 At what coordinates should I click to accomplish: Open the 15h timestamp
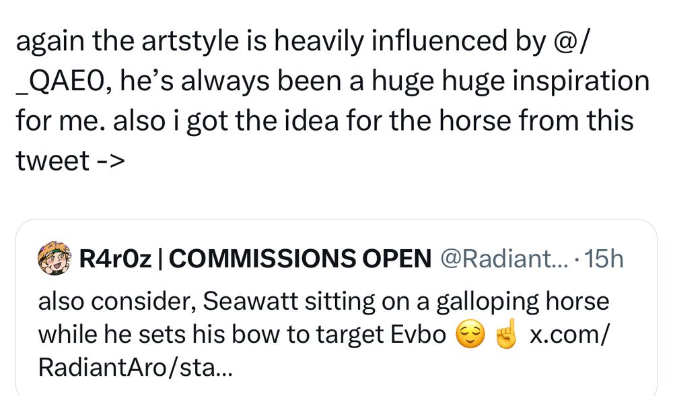pos(602,259)
